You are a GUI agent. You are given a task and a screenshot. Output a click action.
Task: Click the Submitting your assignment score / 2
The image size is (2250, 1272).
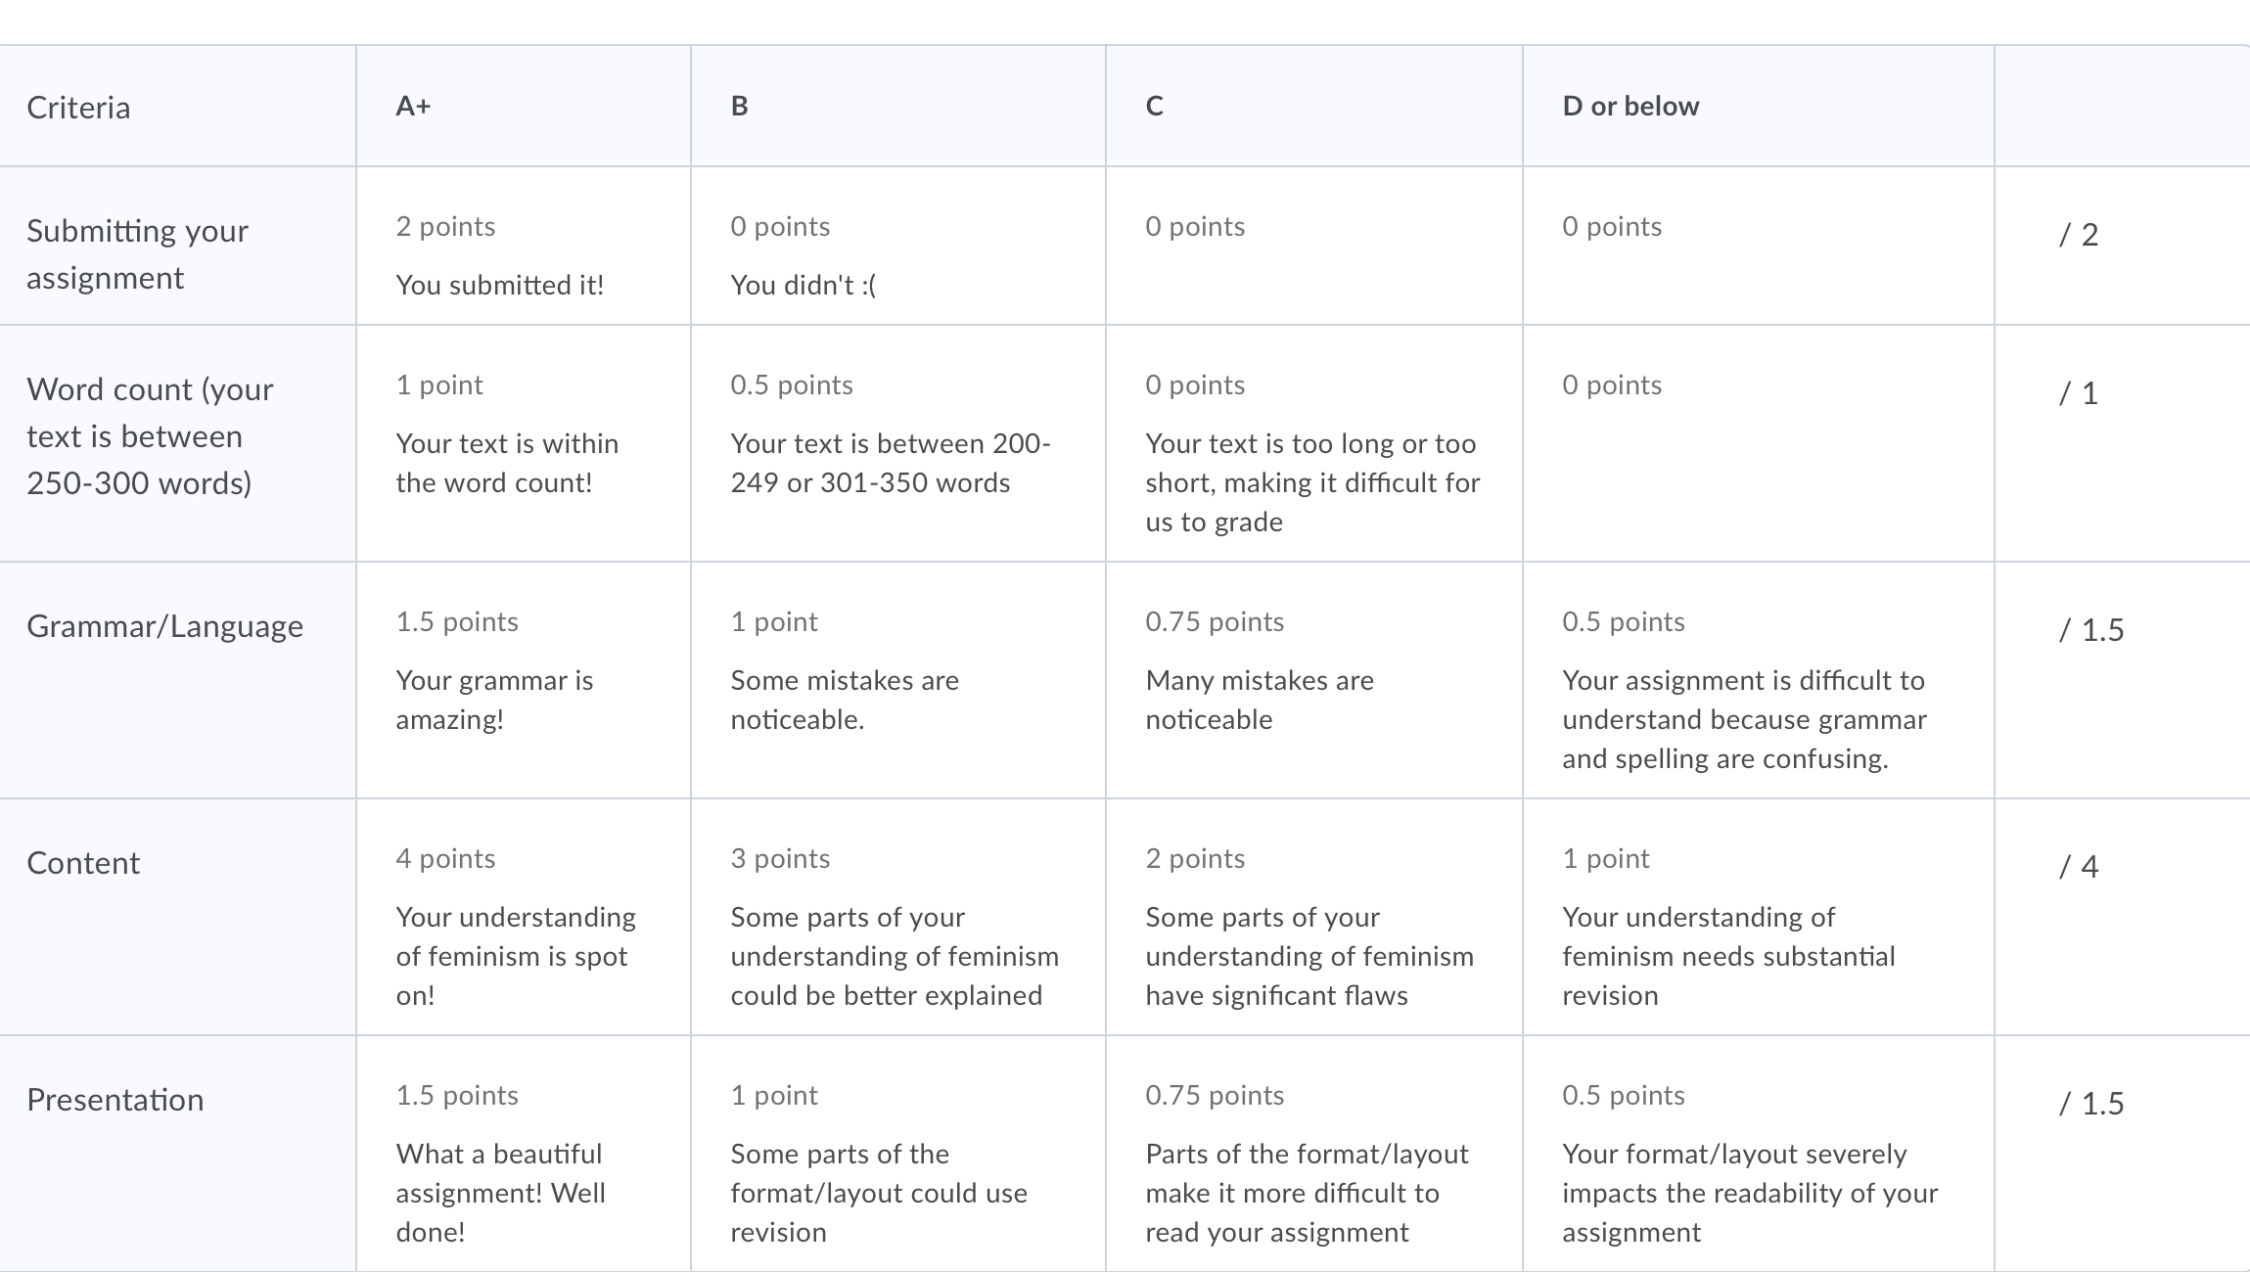(2079, 235)
